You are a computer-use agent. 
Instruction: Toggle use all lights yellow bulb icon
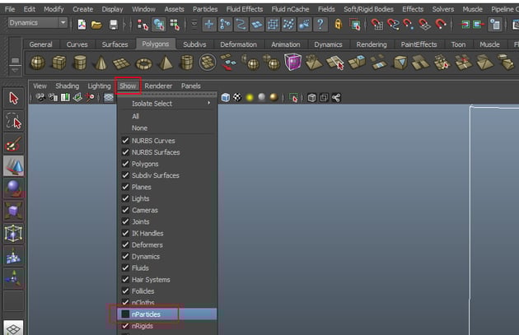click(x=250, y=98)
